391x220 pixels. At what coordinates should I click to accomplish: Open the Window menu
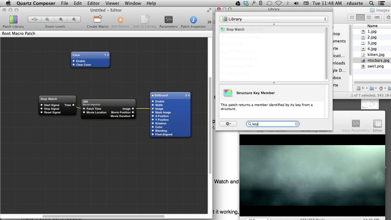tap(133, 3)
